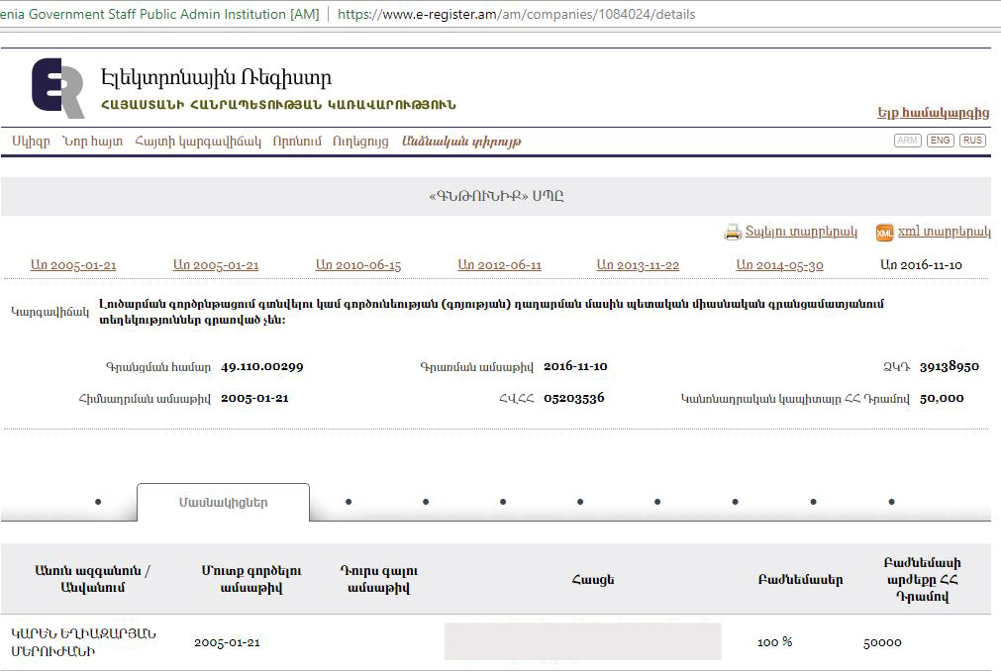Click the Անուն ազգանուն / Անվանում header
Screen dimensions: 1001x672
click(x=92, y=579)
